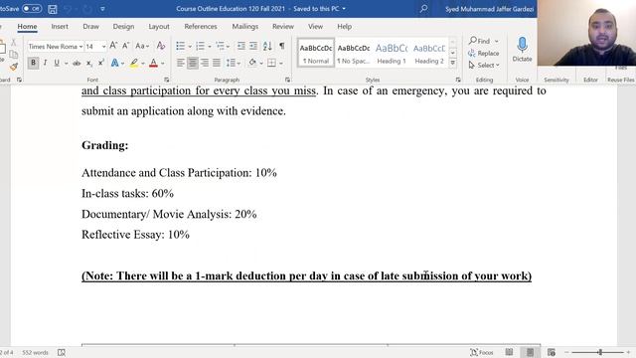Click the Copy icon
Viewport: 636px width, 358px height.
coord(13,54)
